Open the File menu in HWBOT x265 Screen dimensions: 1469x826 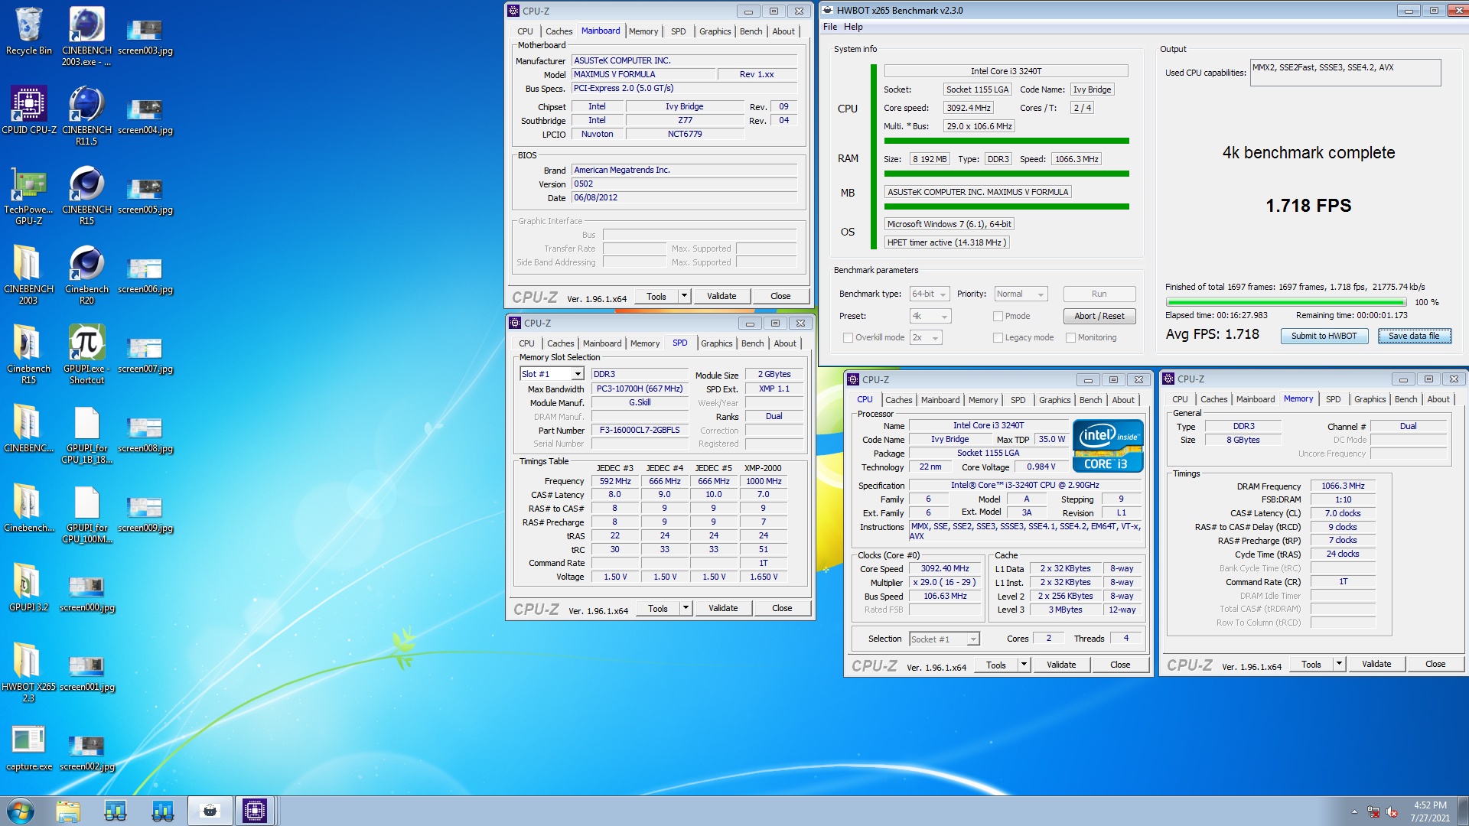pyautogui.click(x=830, y=27)
